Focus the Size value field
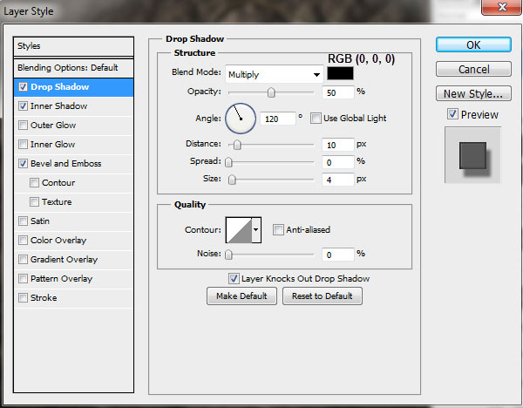The width and height of the screenshot is (523, 408). pos(337,180)
